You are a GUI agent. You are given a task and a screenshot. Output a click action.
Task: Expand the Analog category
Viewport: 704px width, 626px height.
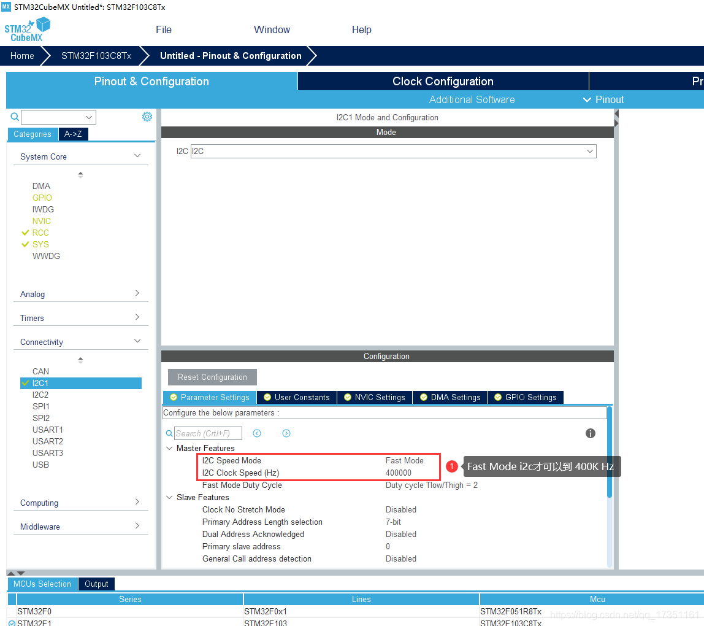(81, 294)
